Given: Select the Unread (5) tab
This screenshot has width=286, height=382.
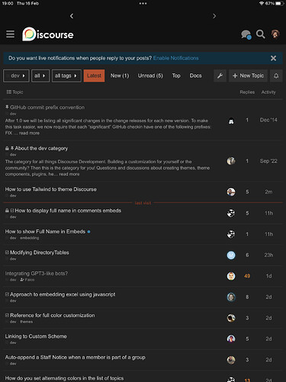Looking at the screenshot, I should pos(150,76).
